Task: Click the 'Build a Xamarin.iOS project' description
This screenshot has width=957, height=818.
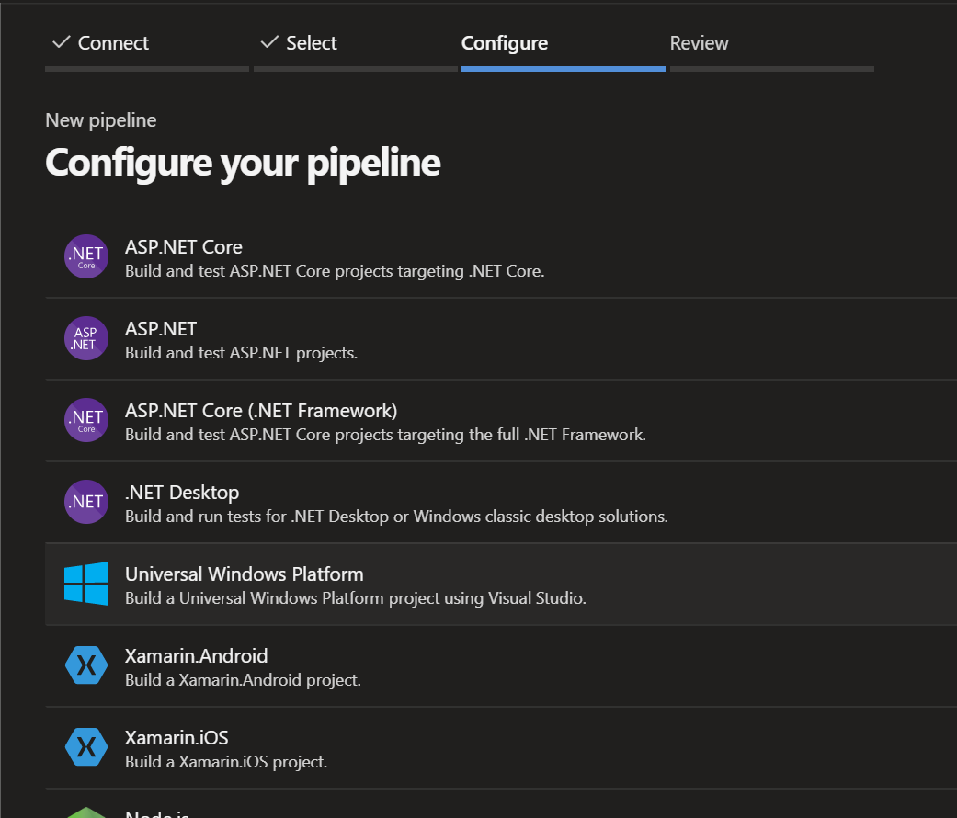Action: point(226,762)
